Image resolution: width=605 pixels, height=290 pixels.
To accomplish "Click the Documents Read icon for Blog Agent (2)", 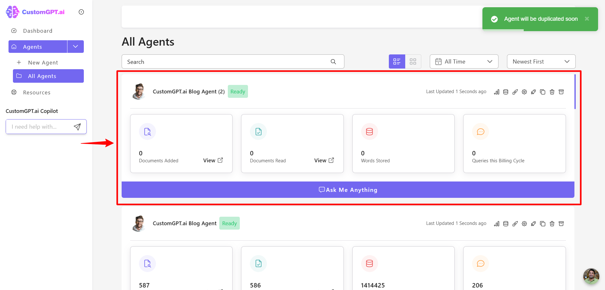I will coord(258,131).
